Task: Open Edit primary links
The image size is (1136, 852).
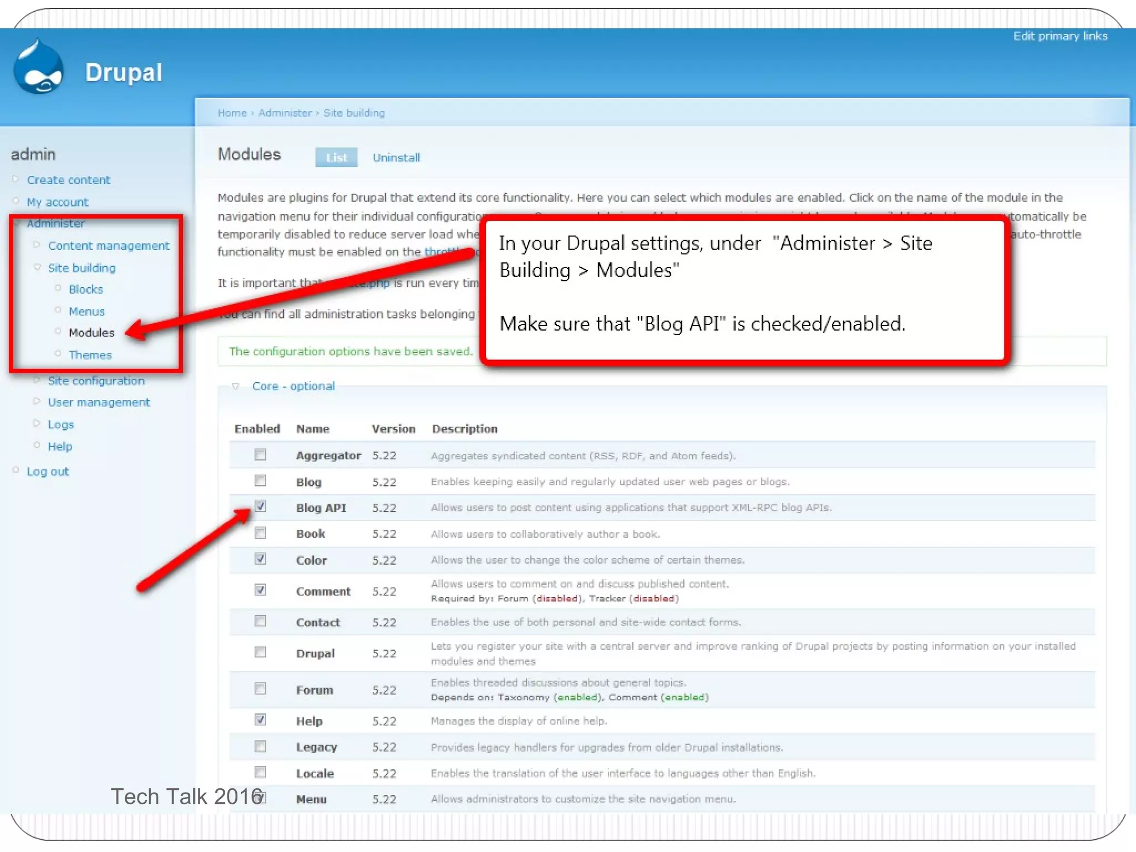Action: coord(1059,36)
